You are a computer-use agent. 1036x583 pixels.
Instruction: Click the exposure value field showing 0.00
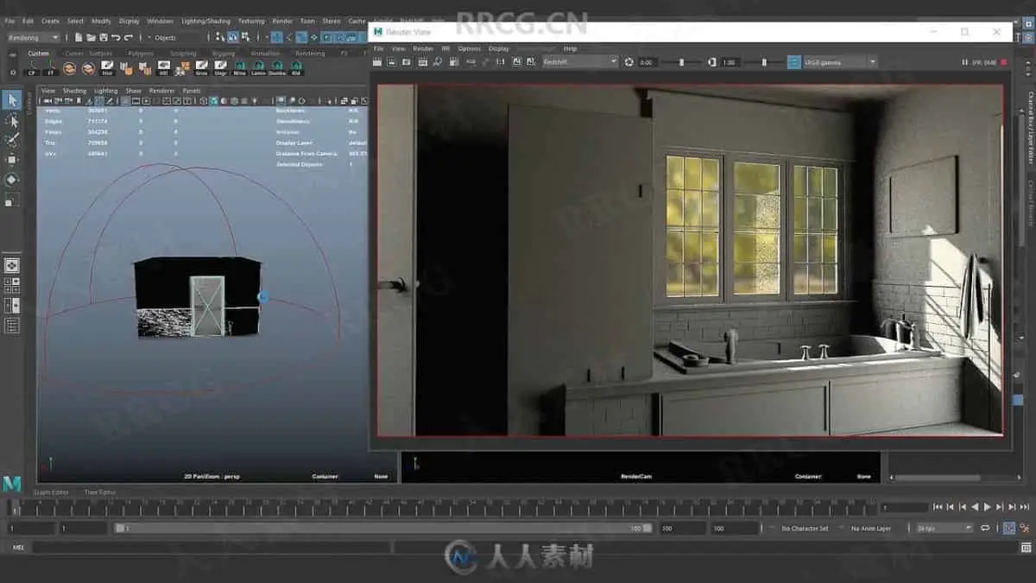coord(648,62)
